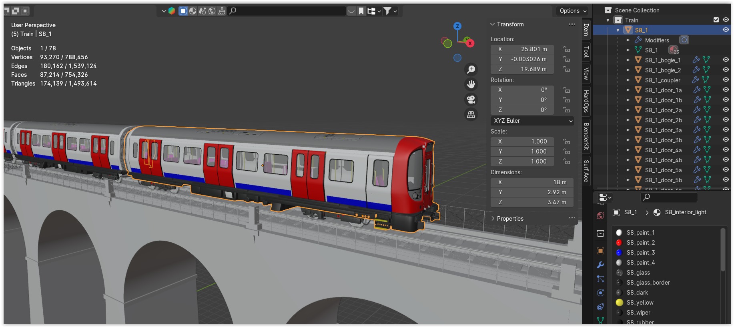734x327 pixels.
Task: Open the Surf Ace sidebar tab
Action: pos(586,171)
